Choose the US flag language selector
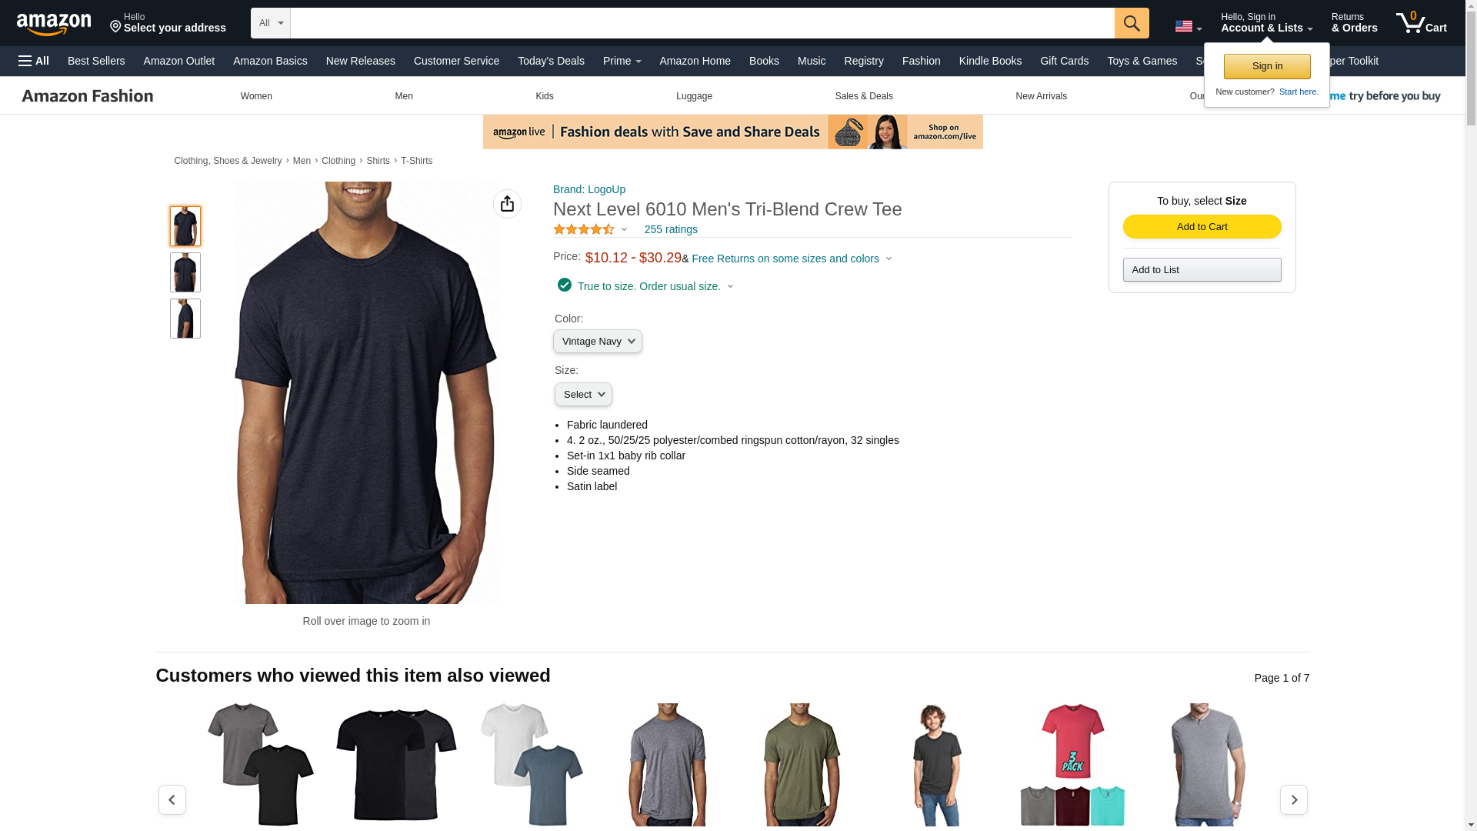 point(1188,27)
